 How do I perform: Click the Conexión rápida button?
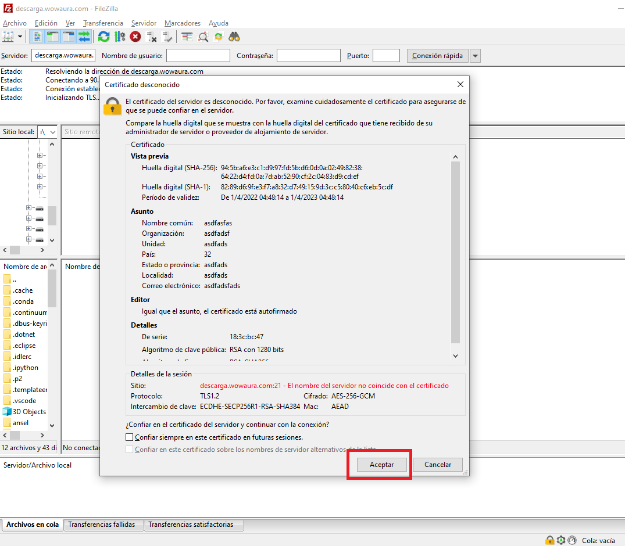[x=437, y=56]
